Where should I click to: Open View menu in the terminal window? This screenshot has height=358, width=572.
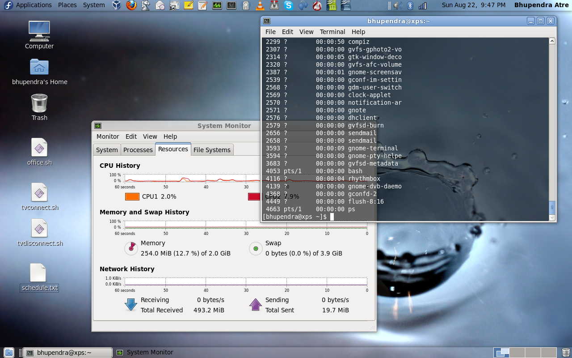307,32
